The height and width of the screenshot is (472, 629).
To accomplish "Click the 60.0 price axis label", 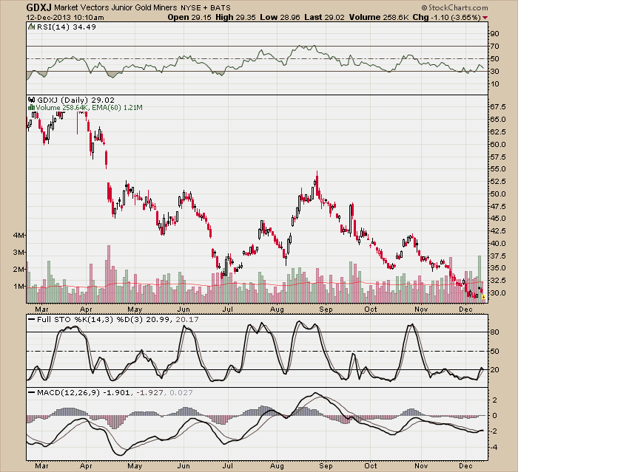I will tap(498, 145).
